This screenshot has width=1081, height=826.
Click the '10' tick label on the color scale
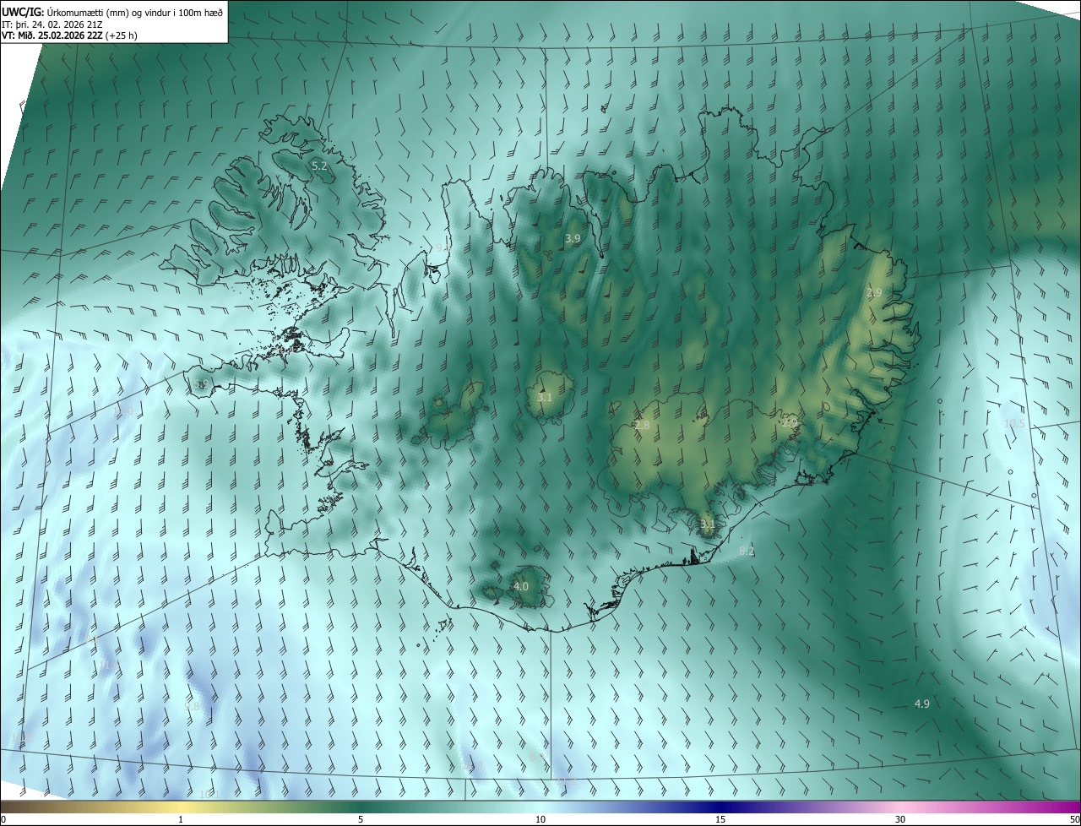[540, 819]
